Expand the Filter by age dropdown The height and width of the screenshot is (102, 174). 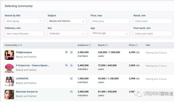pos(110,33)
